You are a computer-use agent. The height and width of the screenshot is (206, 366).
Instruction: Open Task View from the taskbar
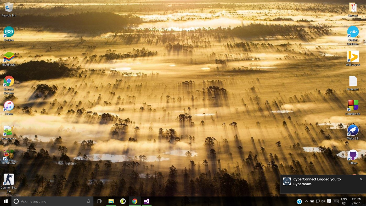pos(99,201)
